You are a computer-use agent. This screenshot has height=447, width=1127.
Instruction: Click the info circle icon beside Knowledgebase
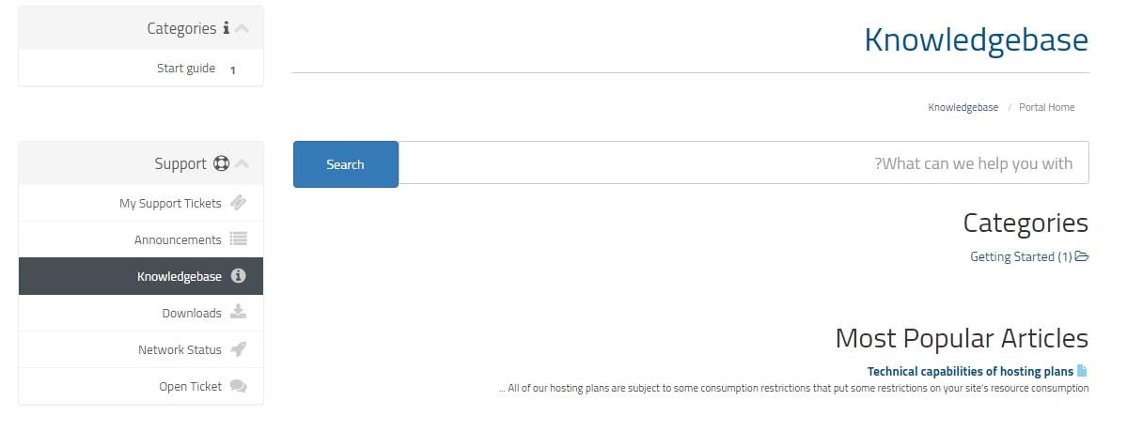point(238,275)
